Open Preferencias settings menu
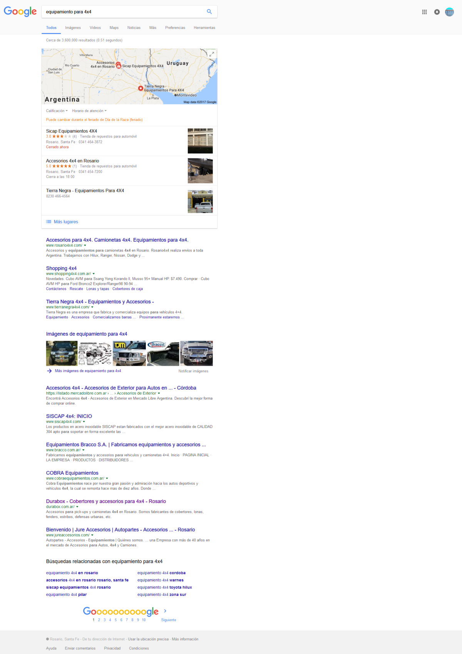The height and width of the screenshot is (654, 462). pyautogui.click(x=175, y=28)
